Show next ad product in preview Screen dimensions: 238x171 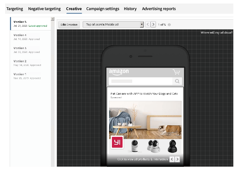[177, 159]
